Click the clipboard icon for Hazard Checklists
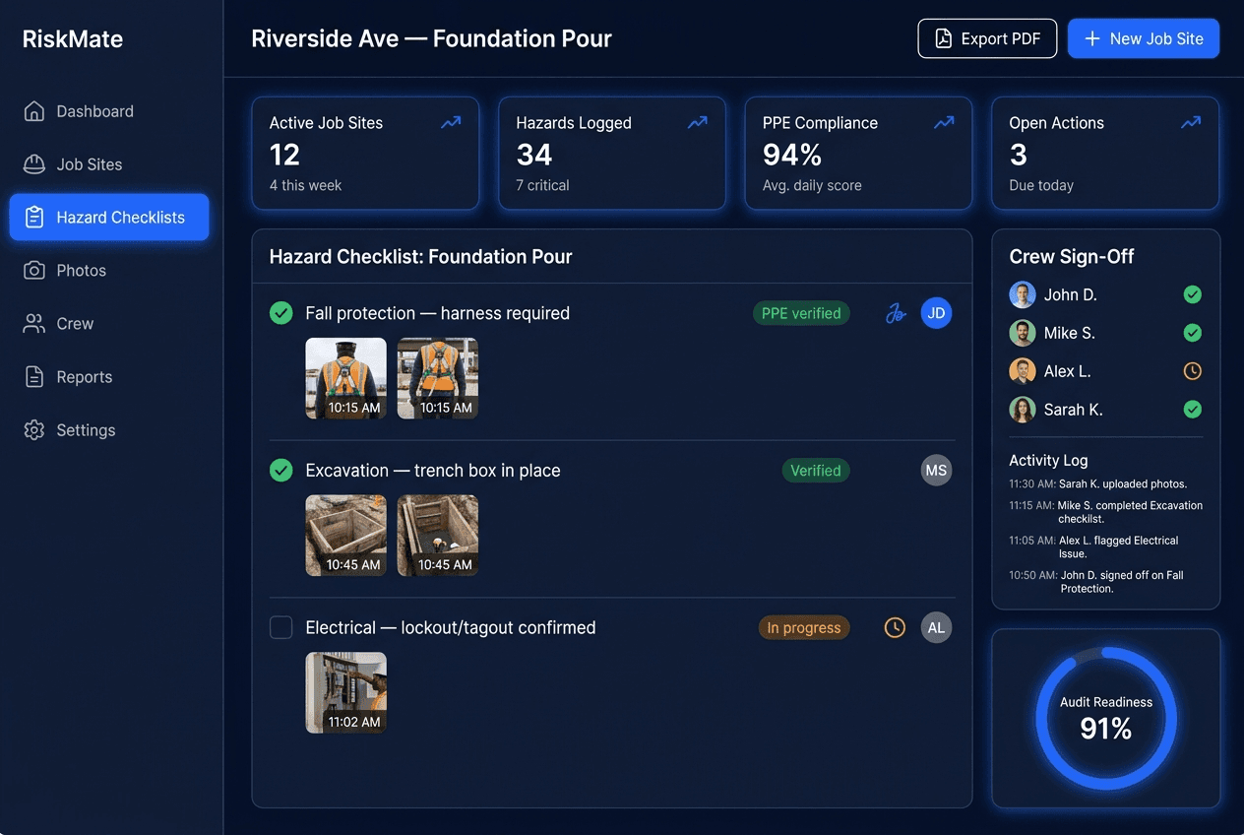1244x835 pixels. point(34,218)
